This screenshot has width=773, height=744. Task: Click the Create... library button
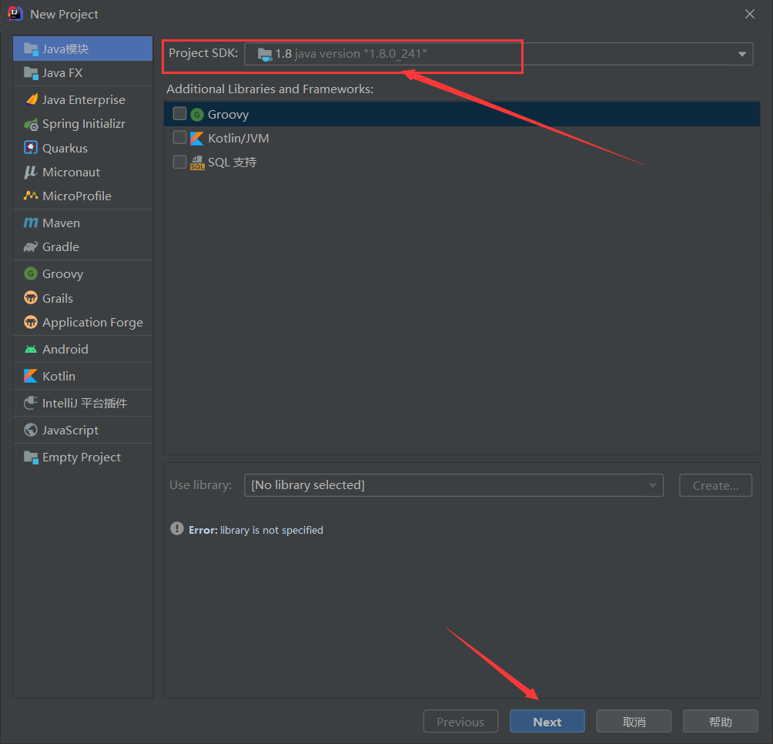click(x=715, y=485)
